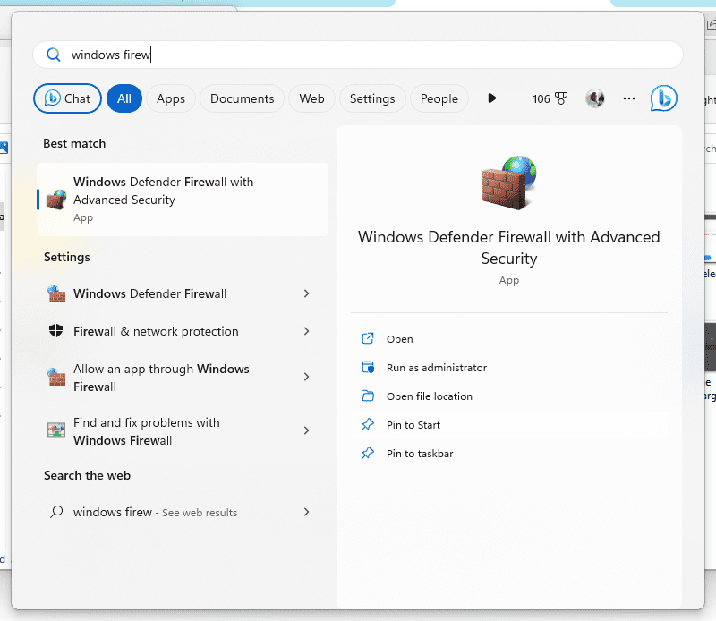Run the firewall app as administrator

tap(436, 367)
